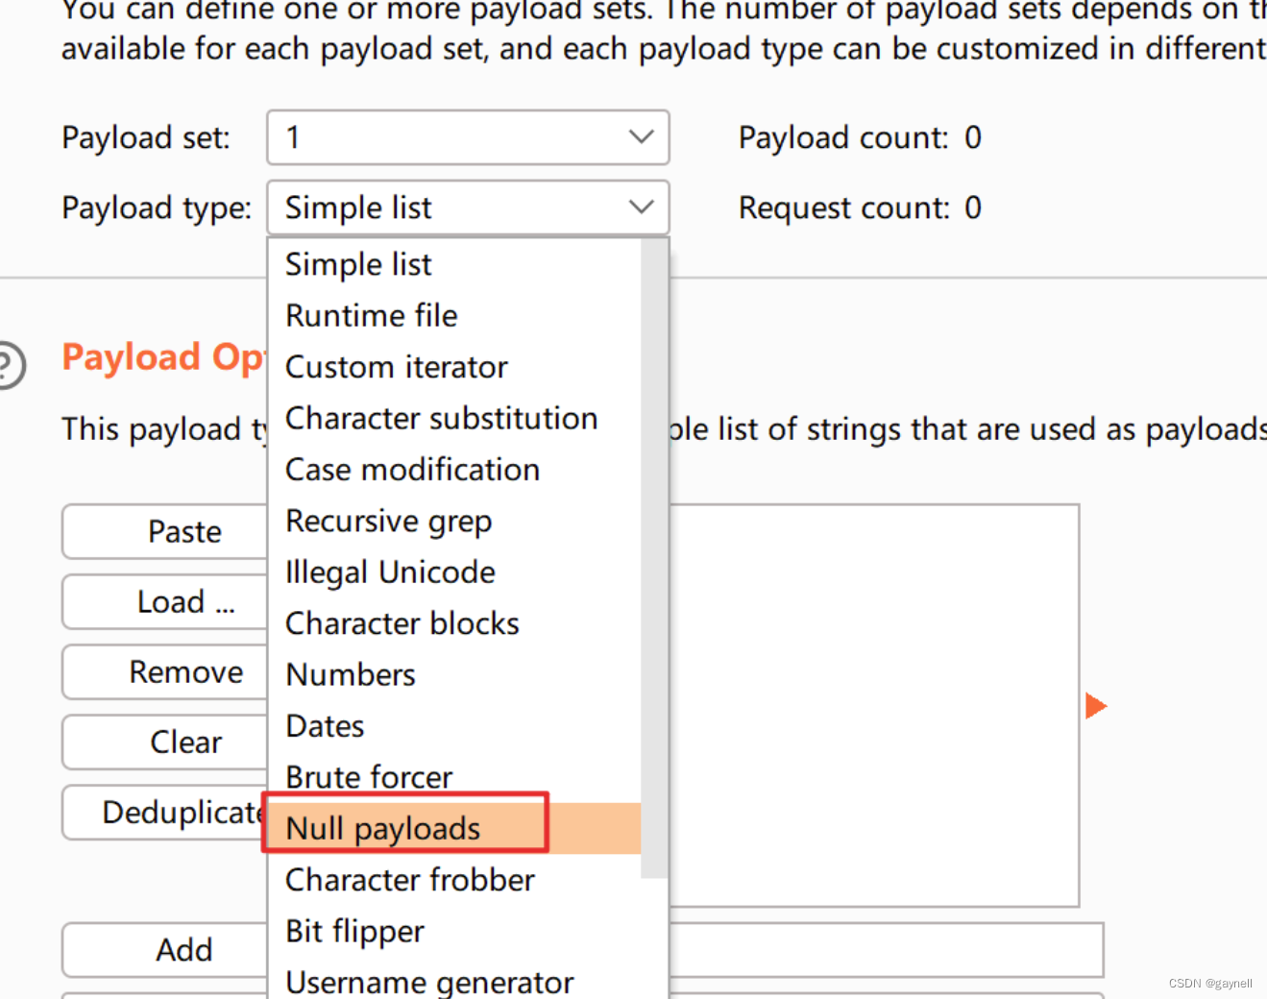Click the dropdown list scrollbar
The image size is (1267, 999).
point(654,557)
